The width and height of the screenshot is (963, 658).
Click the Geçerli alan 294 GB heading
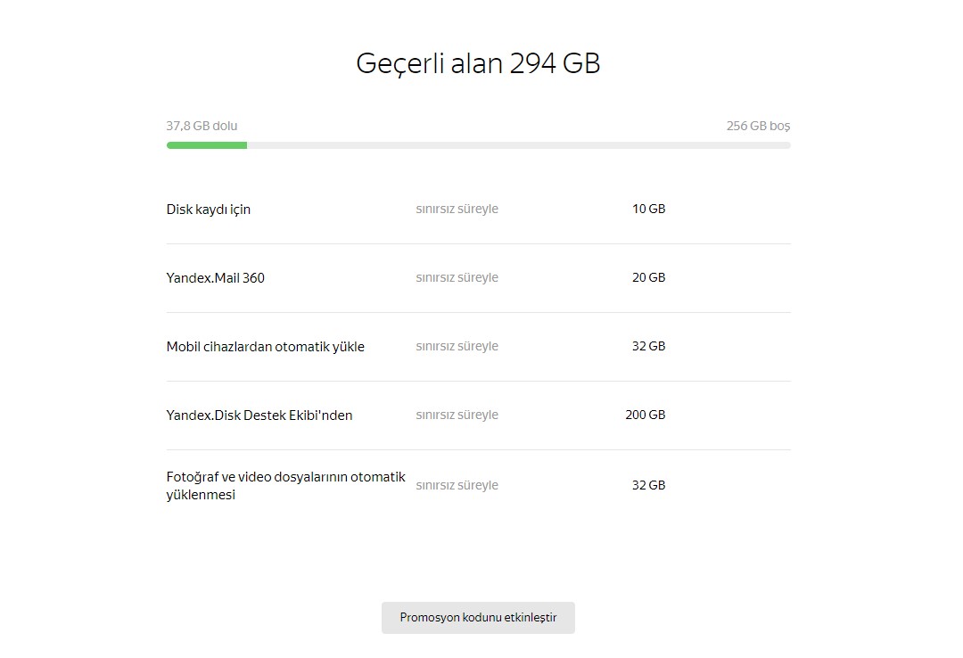(x=478, y=64)
